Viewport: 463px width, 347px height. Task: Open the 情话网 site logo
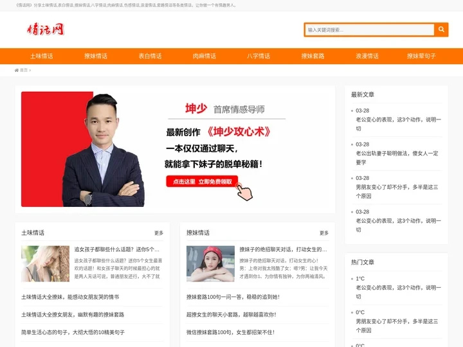[46, 29]
